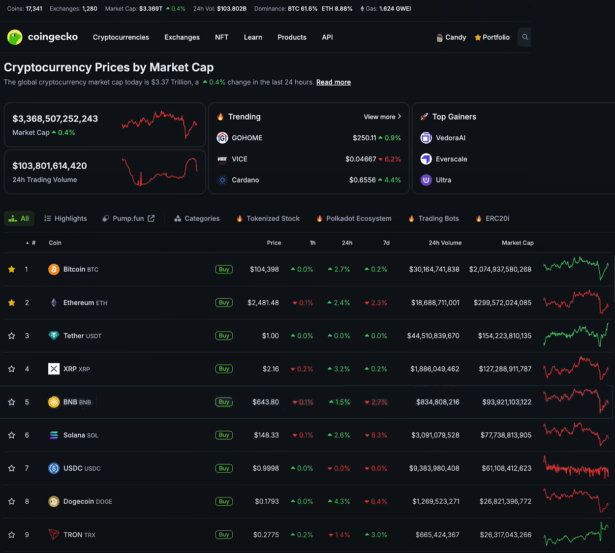Sort the table by rank # column
The height and width of the screenshot is (553, 615).
click(x=33, y=243)
